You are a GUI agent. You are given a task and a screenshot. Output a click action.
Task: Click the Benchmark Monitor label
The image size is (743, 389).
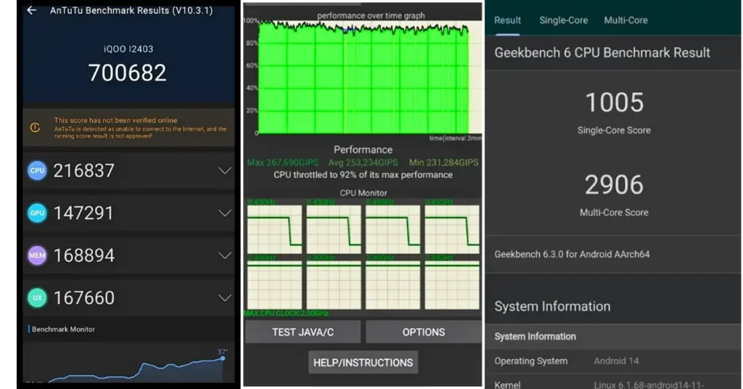64,329
